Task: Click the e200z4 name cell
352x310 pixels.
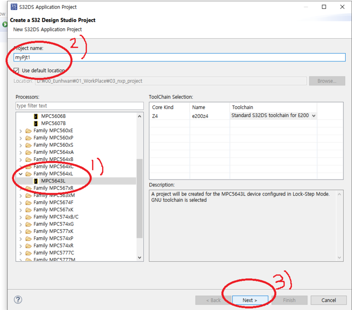Action: point(209,116)
